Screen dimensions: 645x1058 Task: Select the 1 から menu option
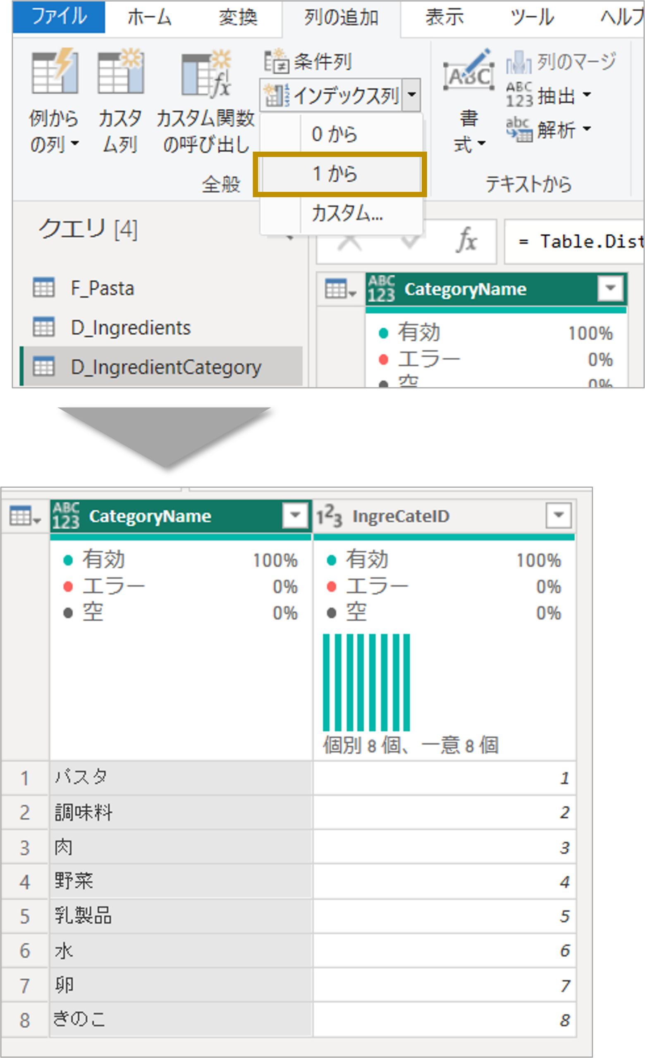pos(340,174)
